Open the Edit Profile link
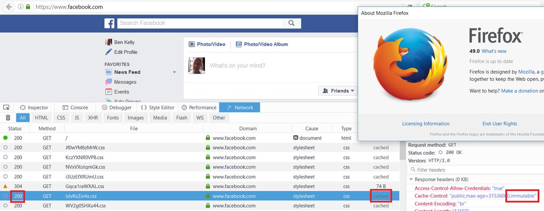The height and width of the screenshot is (211, 544). tap(126, 52)
